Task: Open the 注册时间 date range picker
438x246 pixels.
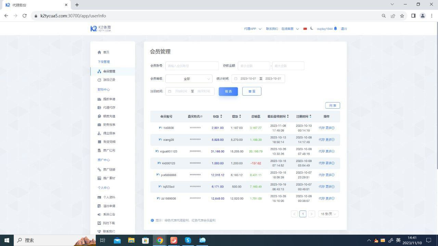Action: pyautogui.click(x=190, y=92)
